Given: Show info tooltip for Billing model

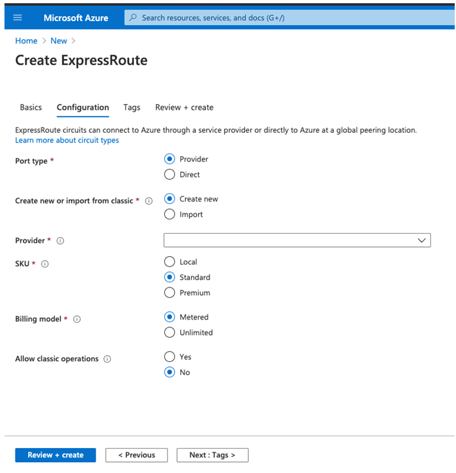Looking at the screenshot, I should coord(77,319).
